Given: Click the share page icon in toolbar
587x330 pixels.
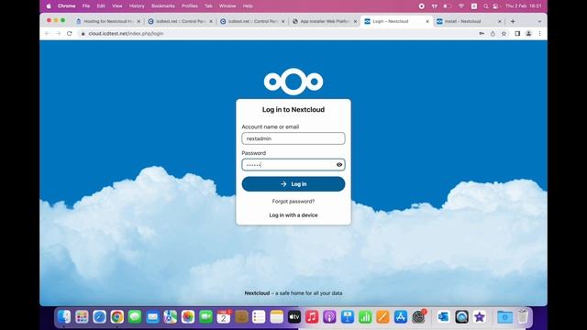Looking at the screenshot, I should point(493,34).
